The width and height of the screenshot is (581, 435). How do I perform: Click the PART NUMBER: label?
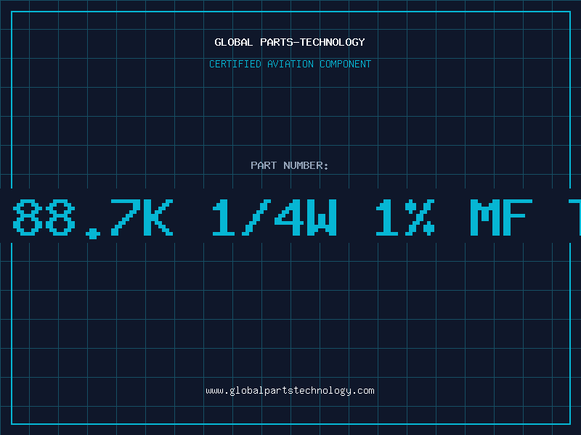click(x=290, y=165)
